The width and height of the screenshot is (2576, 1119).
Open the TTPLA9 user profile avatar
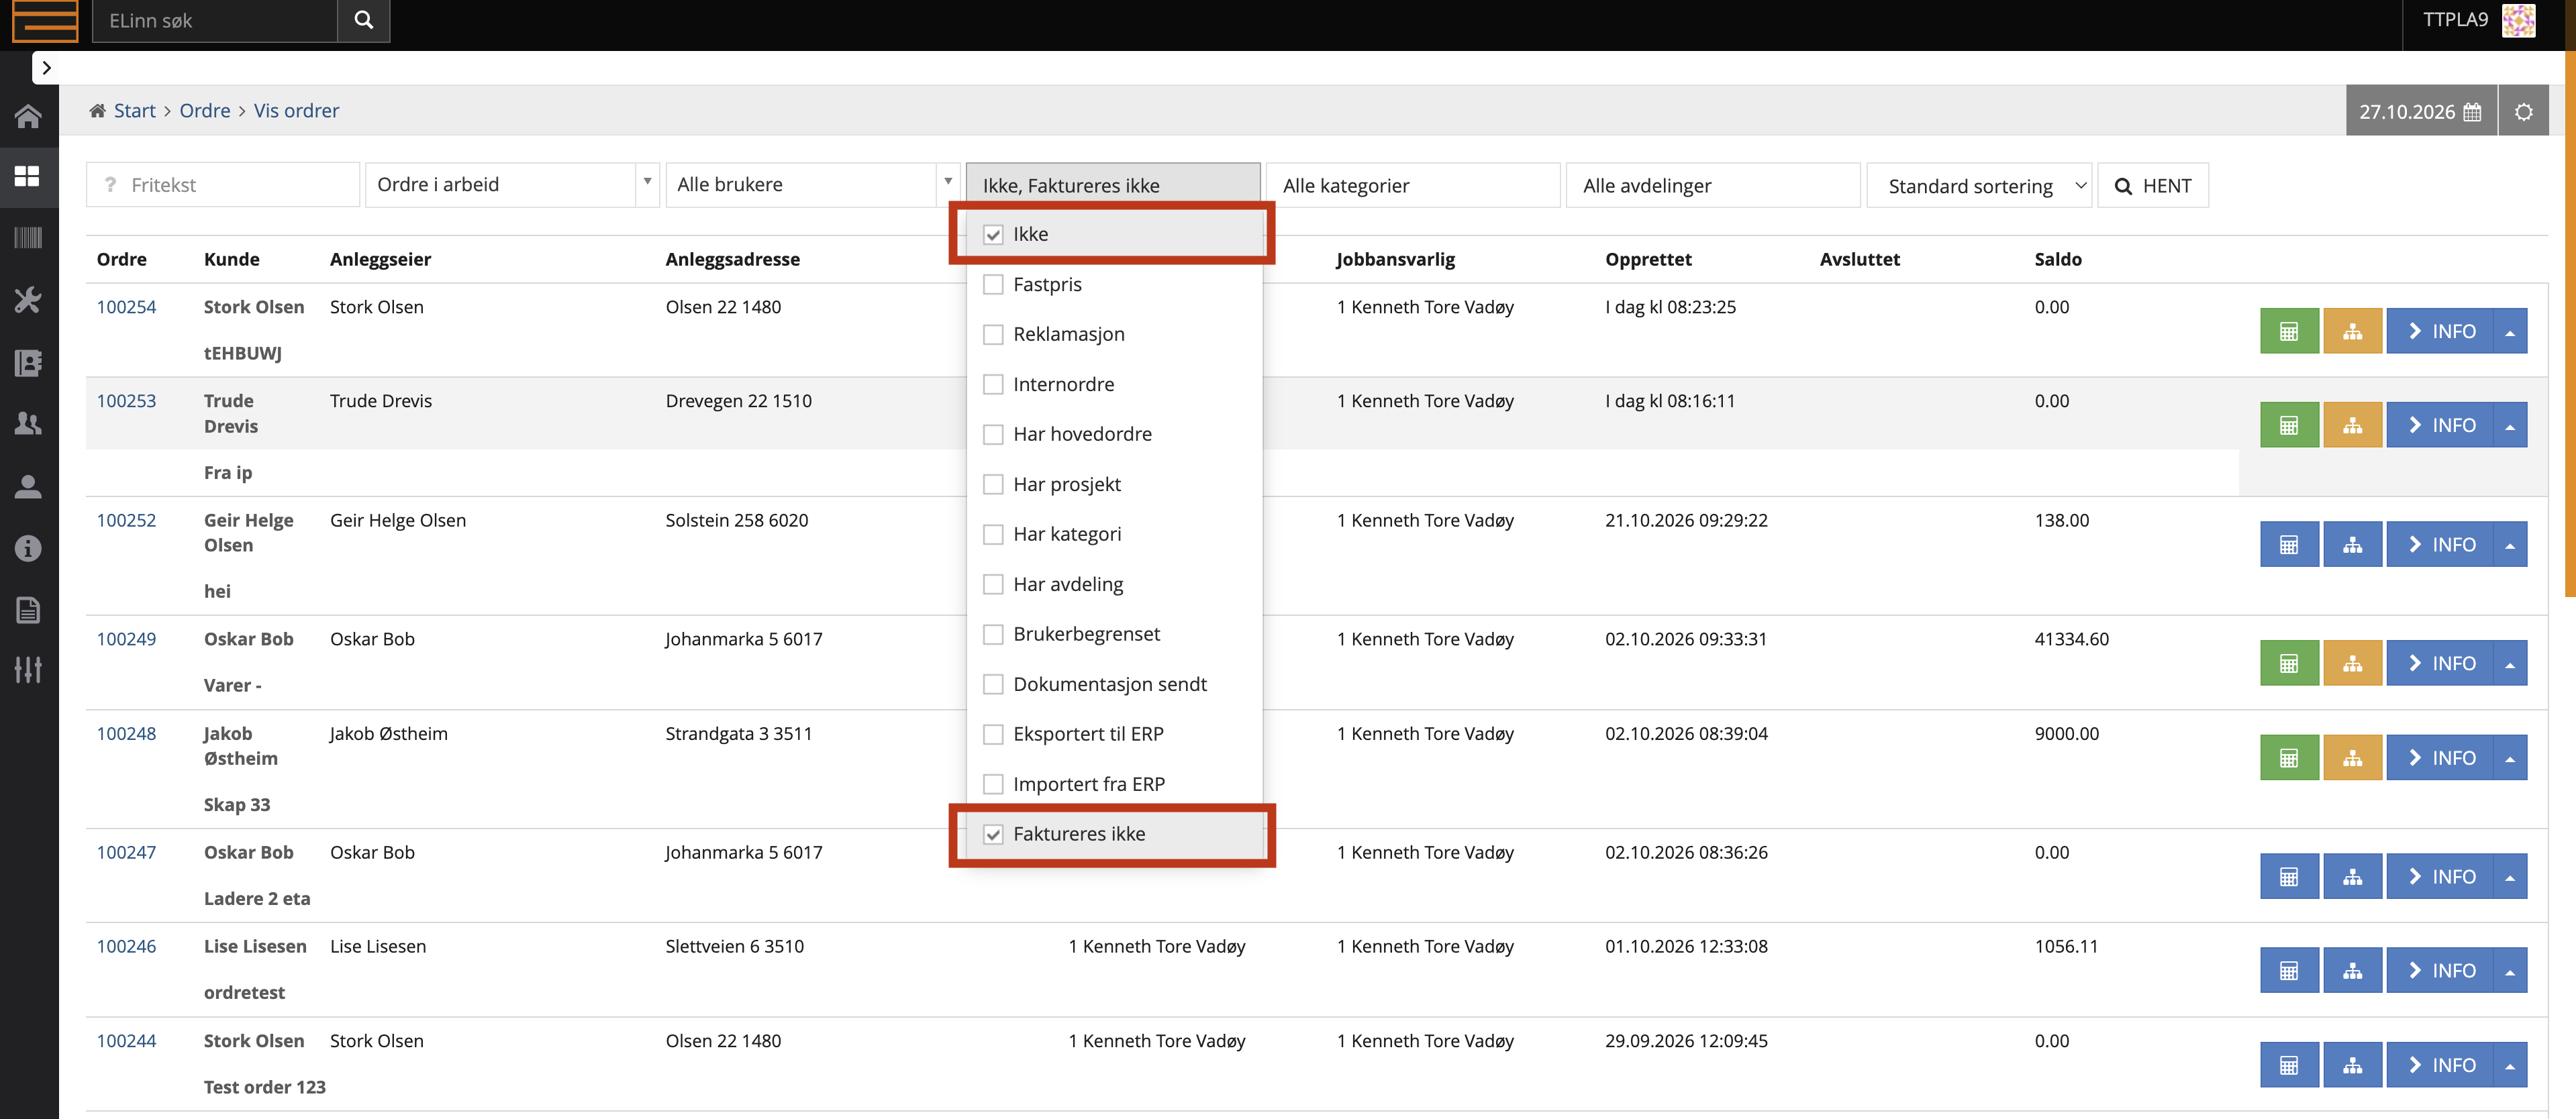(2518, 20)
